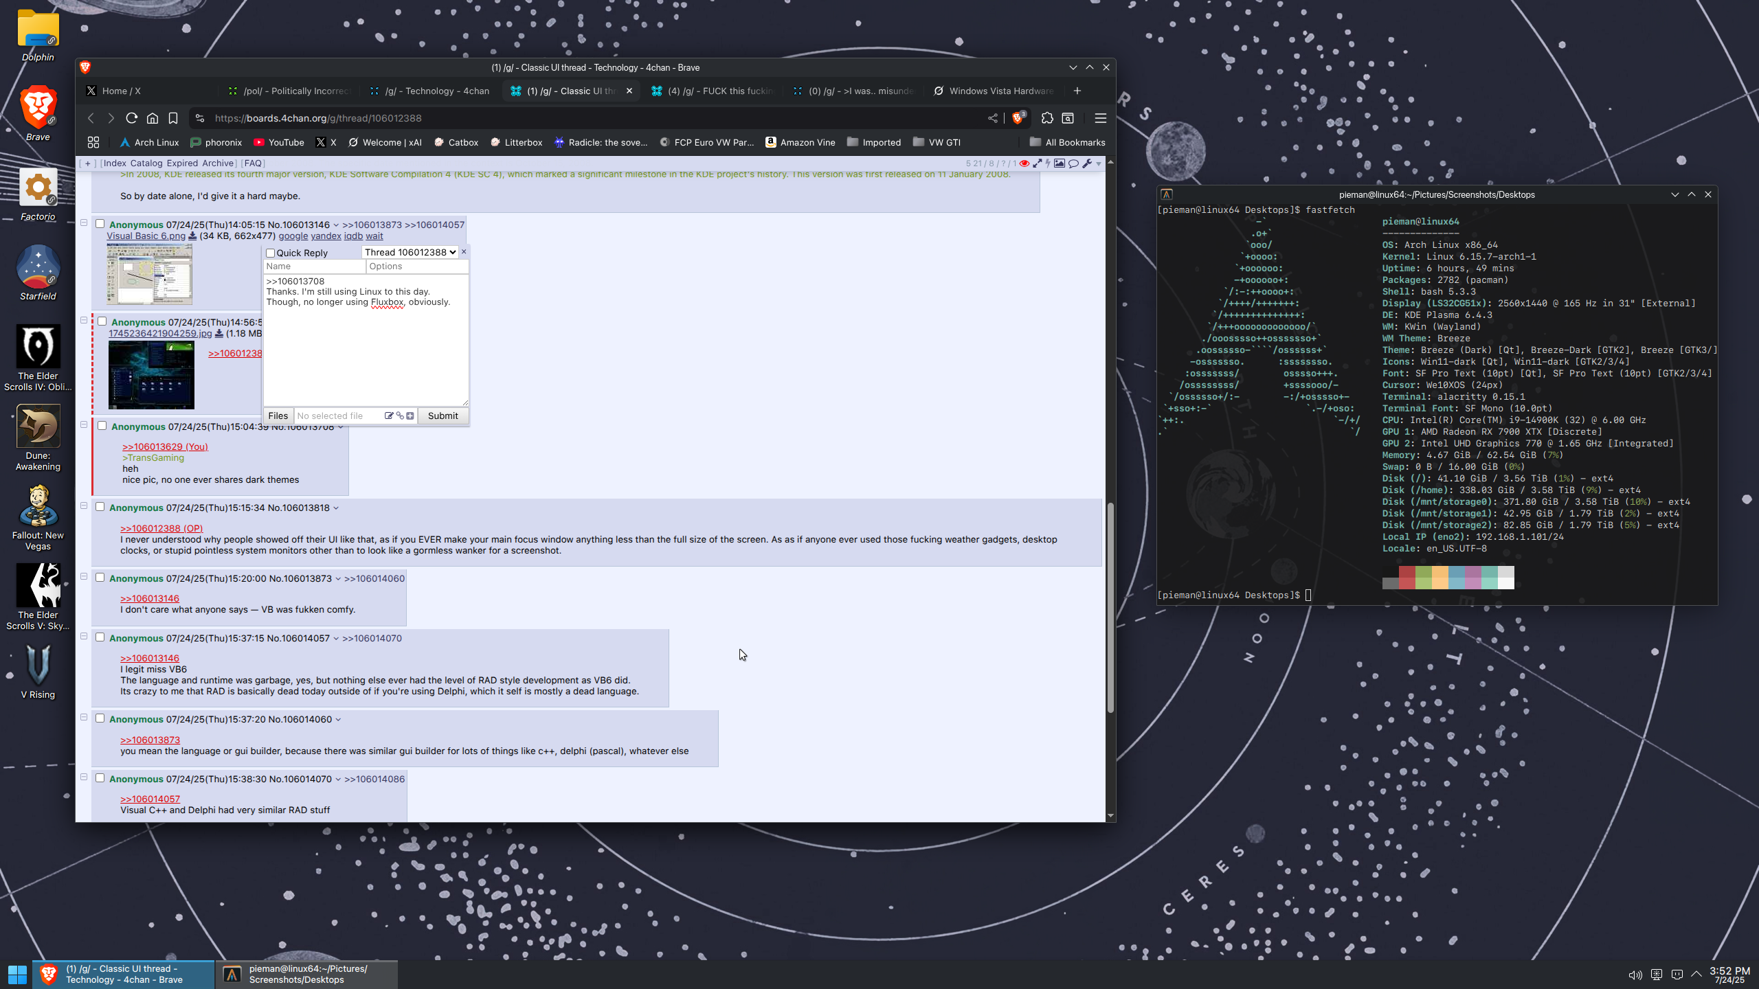Click the start menu icon on the taskbar
The height and width of the screenshot is (989, 1759).
pos(17,974)
